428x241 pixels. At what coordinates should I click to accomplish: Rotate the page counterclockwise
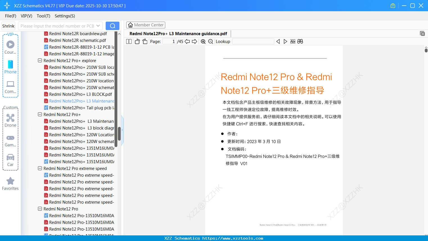click(x=137, y=41)
